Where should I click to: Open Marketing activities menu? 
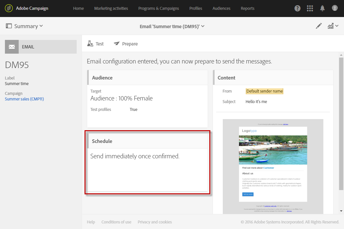coord(111,8)
